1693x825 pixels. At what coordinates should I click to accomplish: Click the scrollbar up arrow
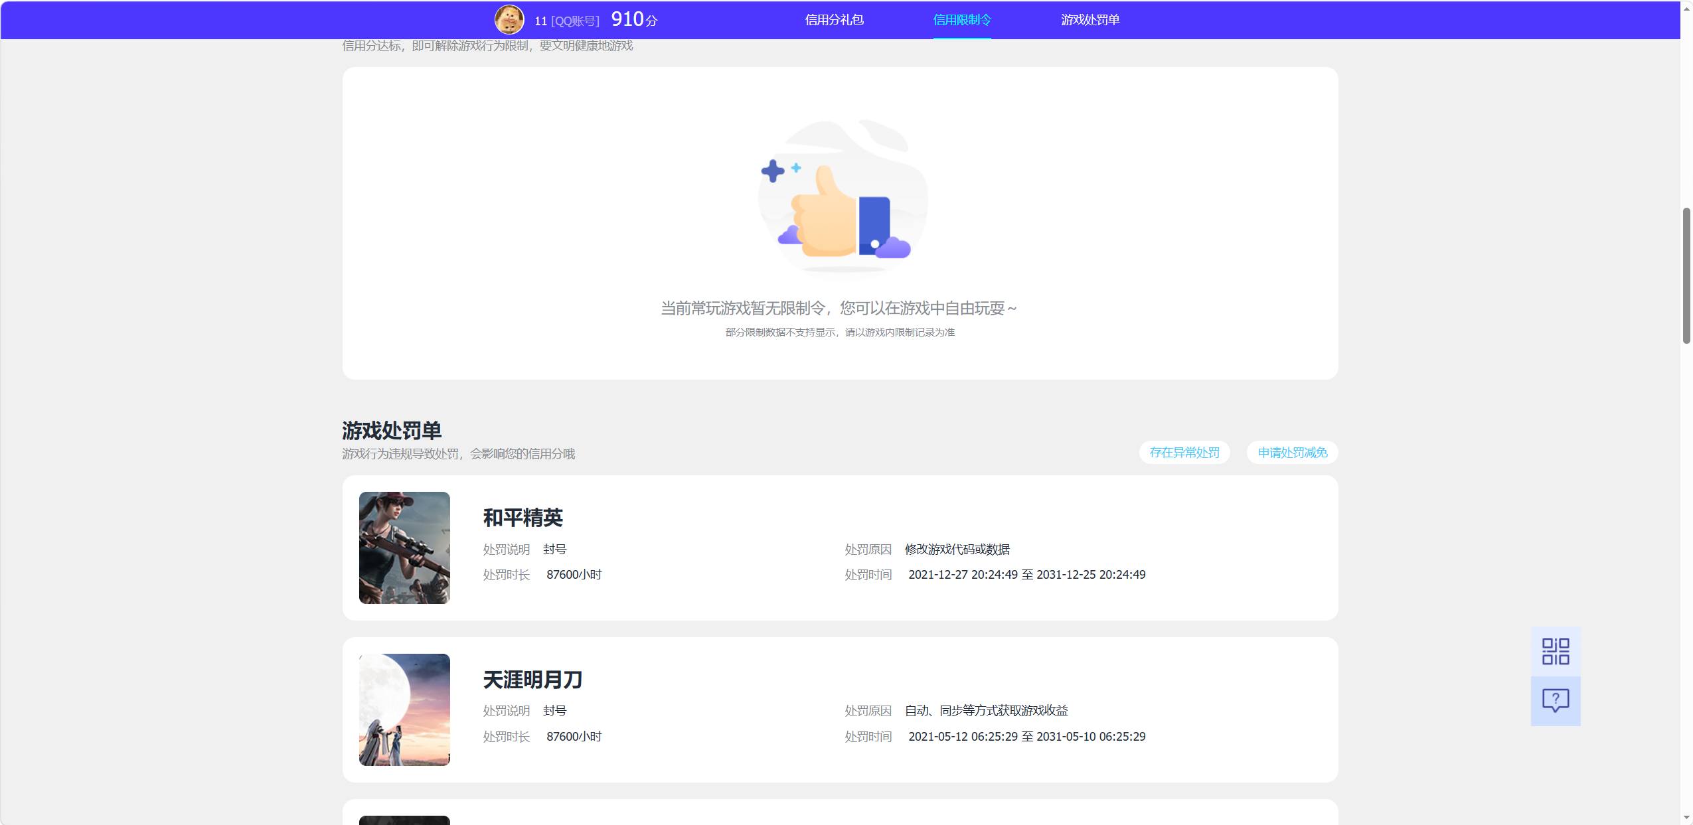[x=1686, y=8]
